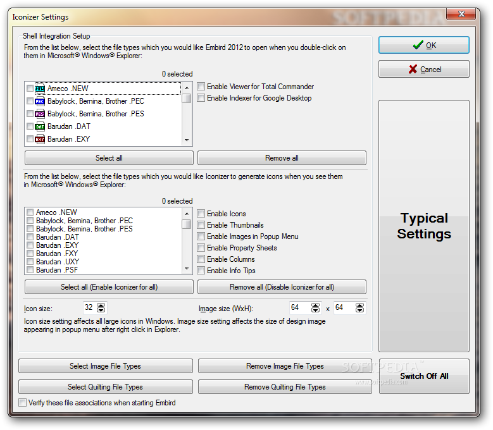Tick Barudan .DAT checkbox in Iconizer list

[x=30, y=237]
